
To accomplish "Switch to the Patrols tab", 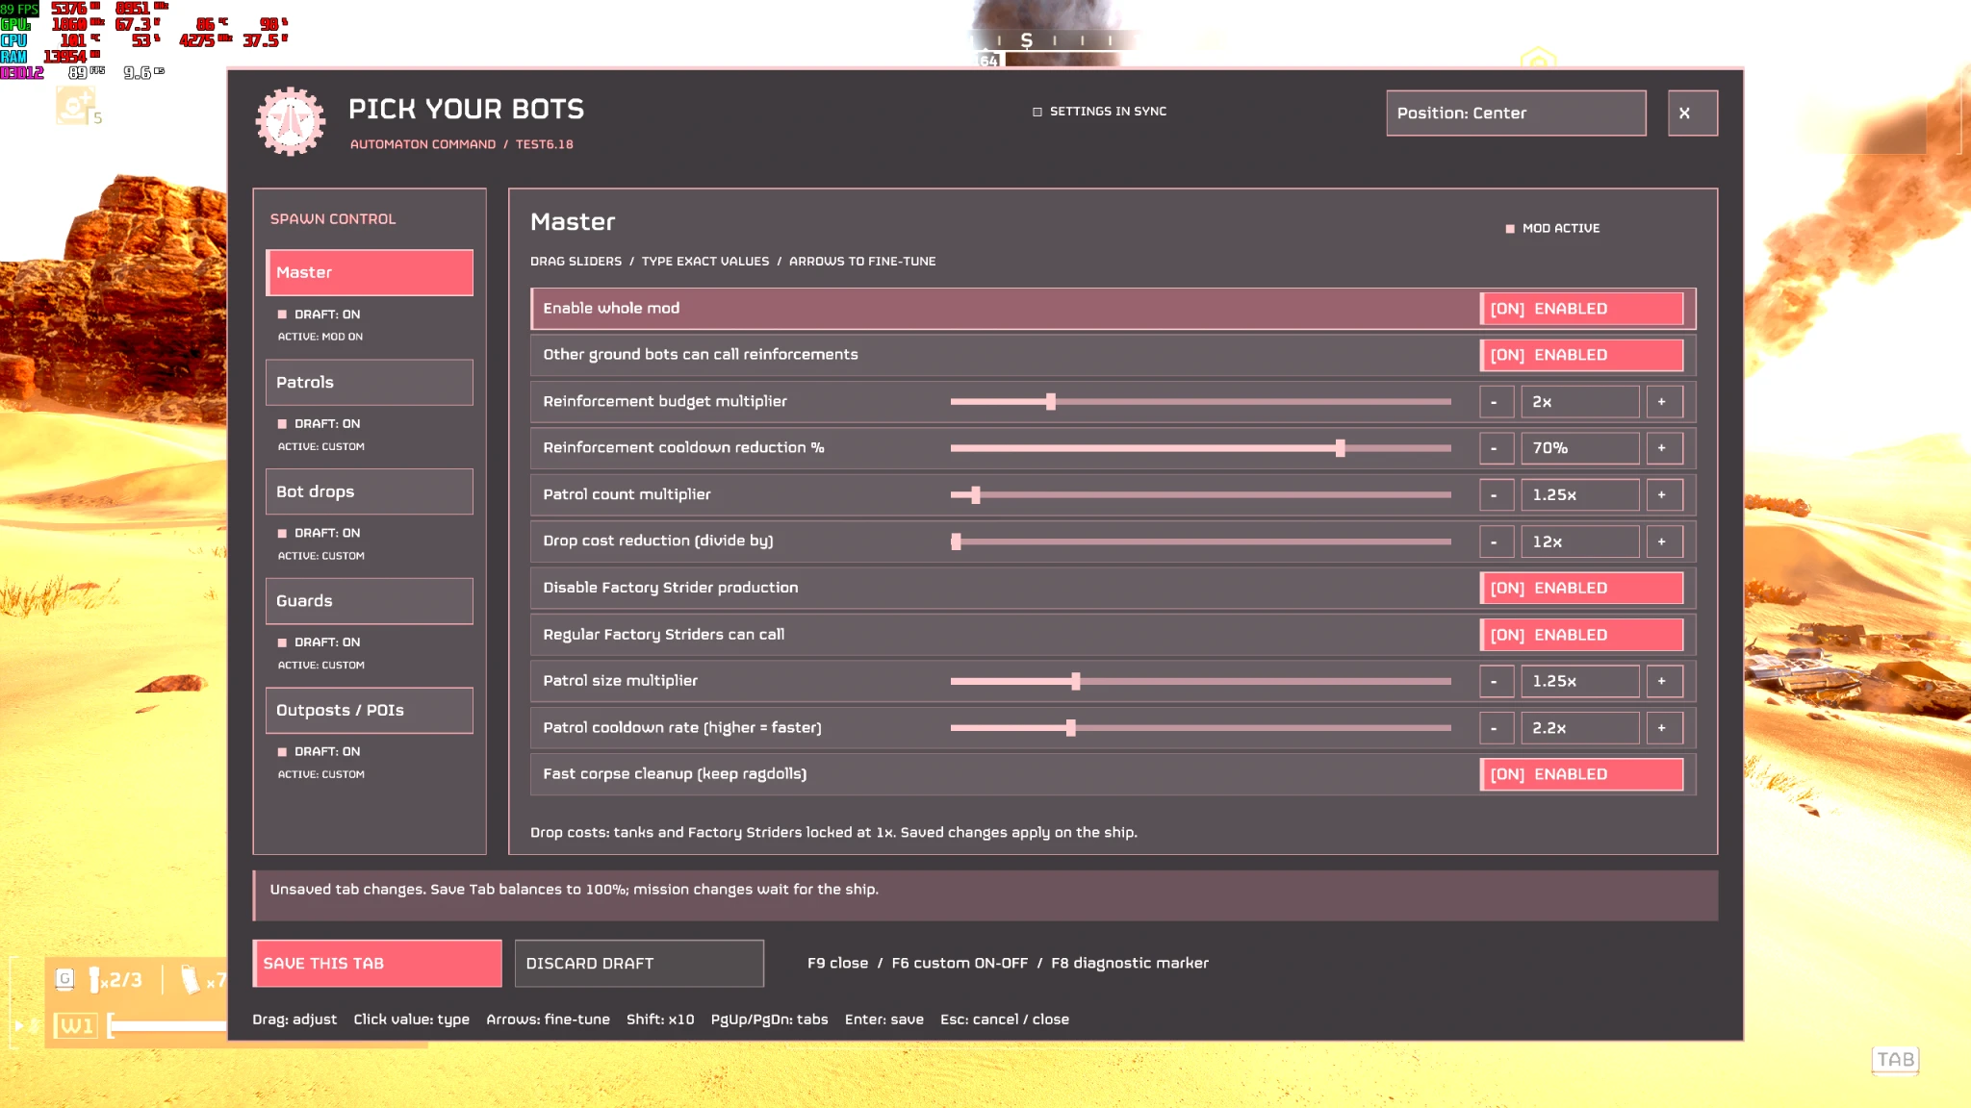I will coord(369,383).
